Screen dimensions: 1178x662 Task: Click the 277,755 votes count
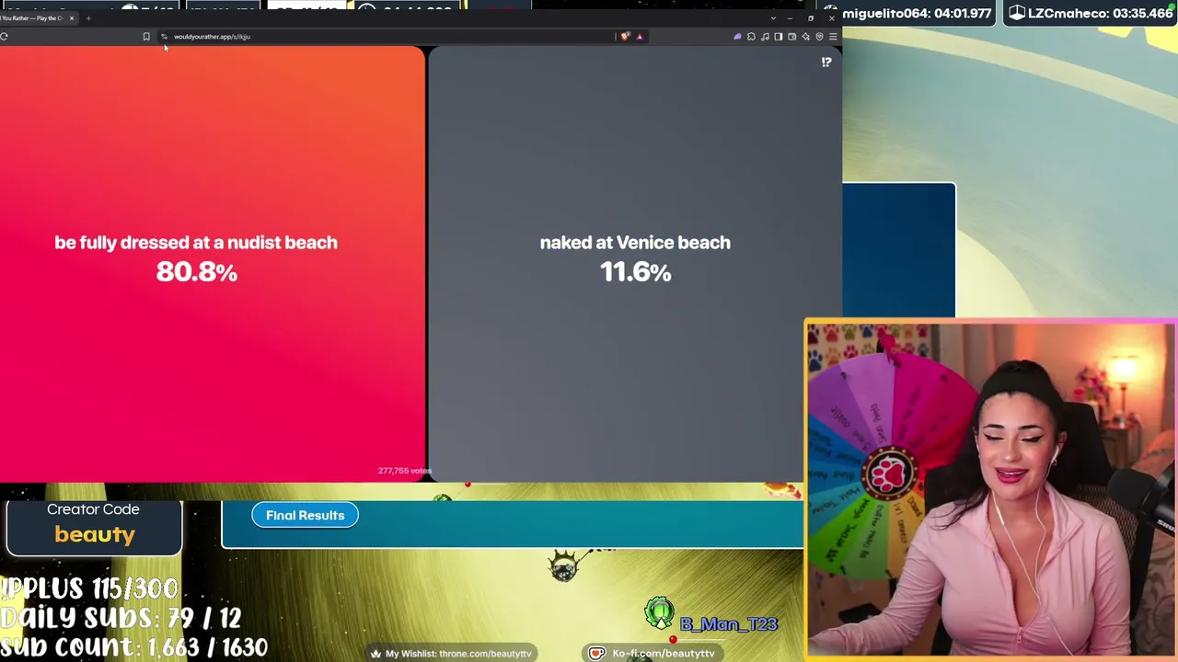(x=404, y=471)
